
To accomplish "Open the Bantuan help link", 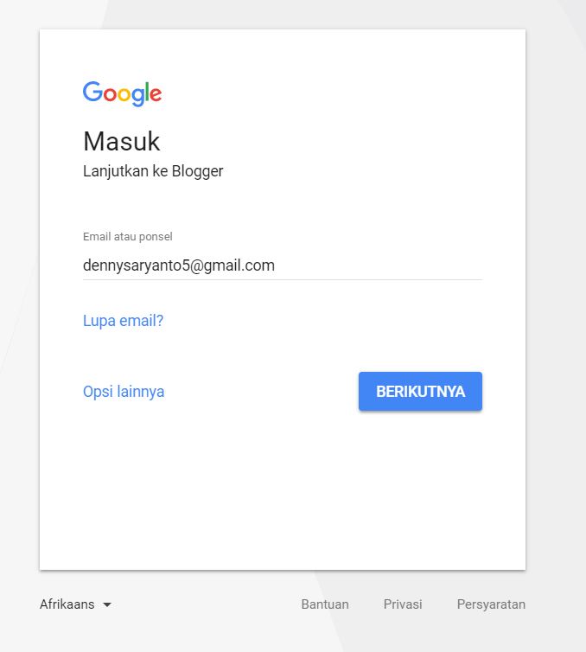I will click(325, 604).
